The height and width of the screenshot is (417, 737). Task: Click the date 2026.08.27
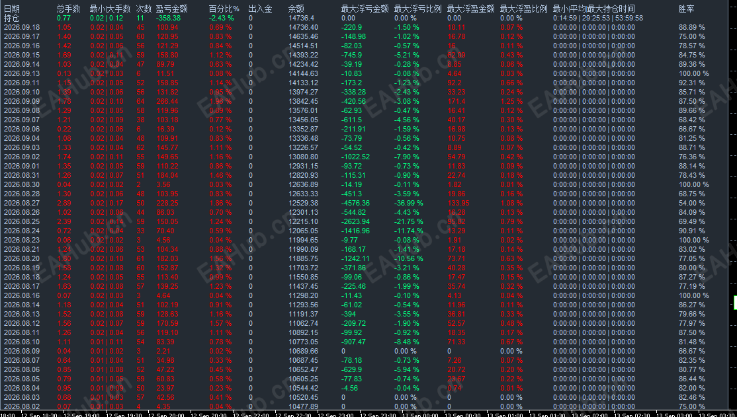22,203
